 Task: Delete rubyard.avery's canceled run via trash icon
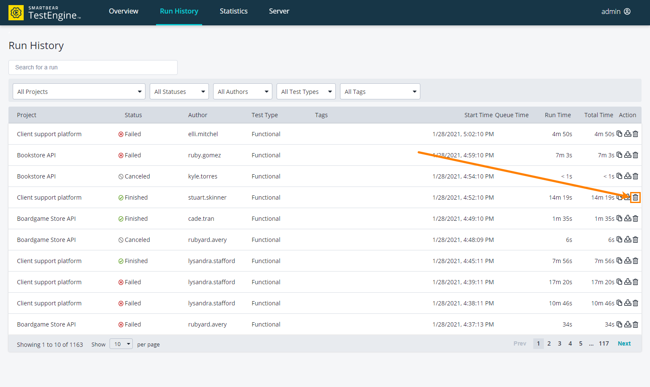tap(635, 239)
